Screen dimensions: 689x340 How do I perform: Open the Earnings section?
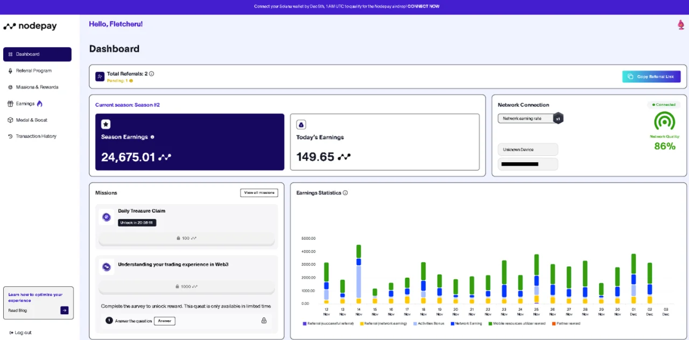pos(25,104)
